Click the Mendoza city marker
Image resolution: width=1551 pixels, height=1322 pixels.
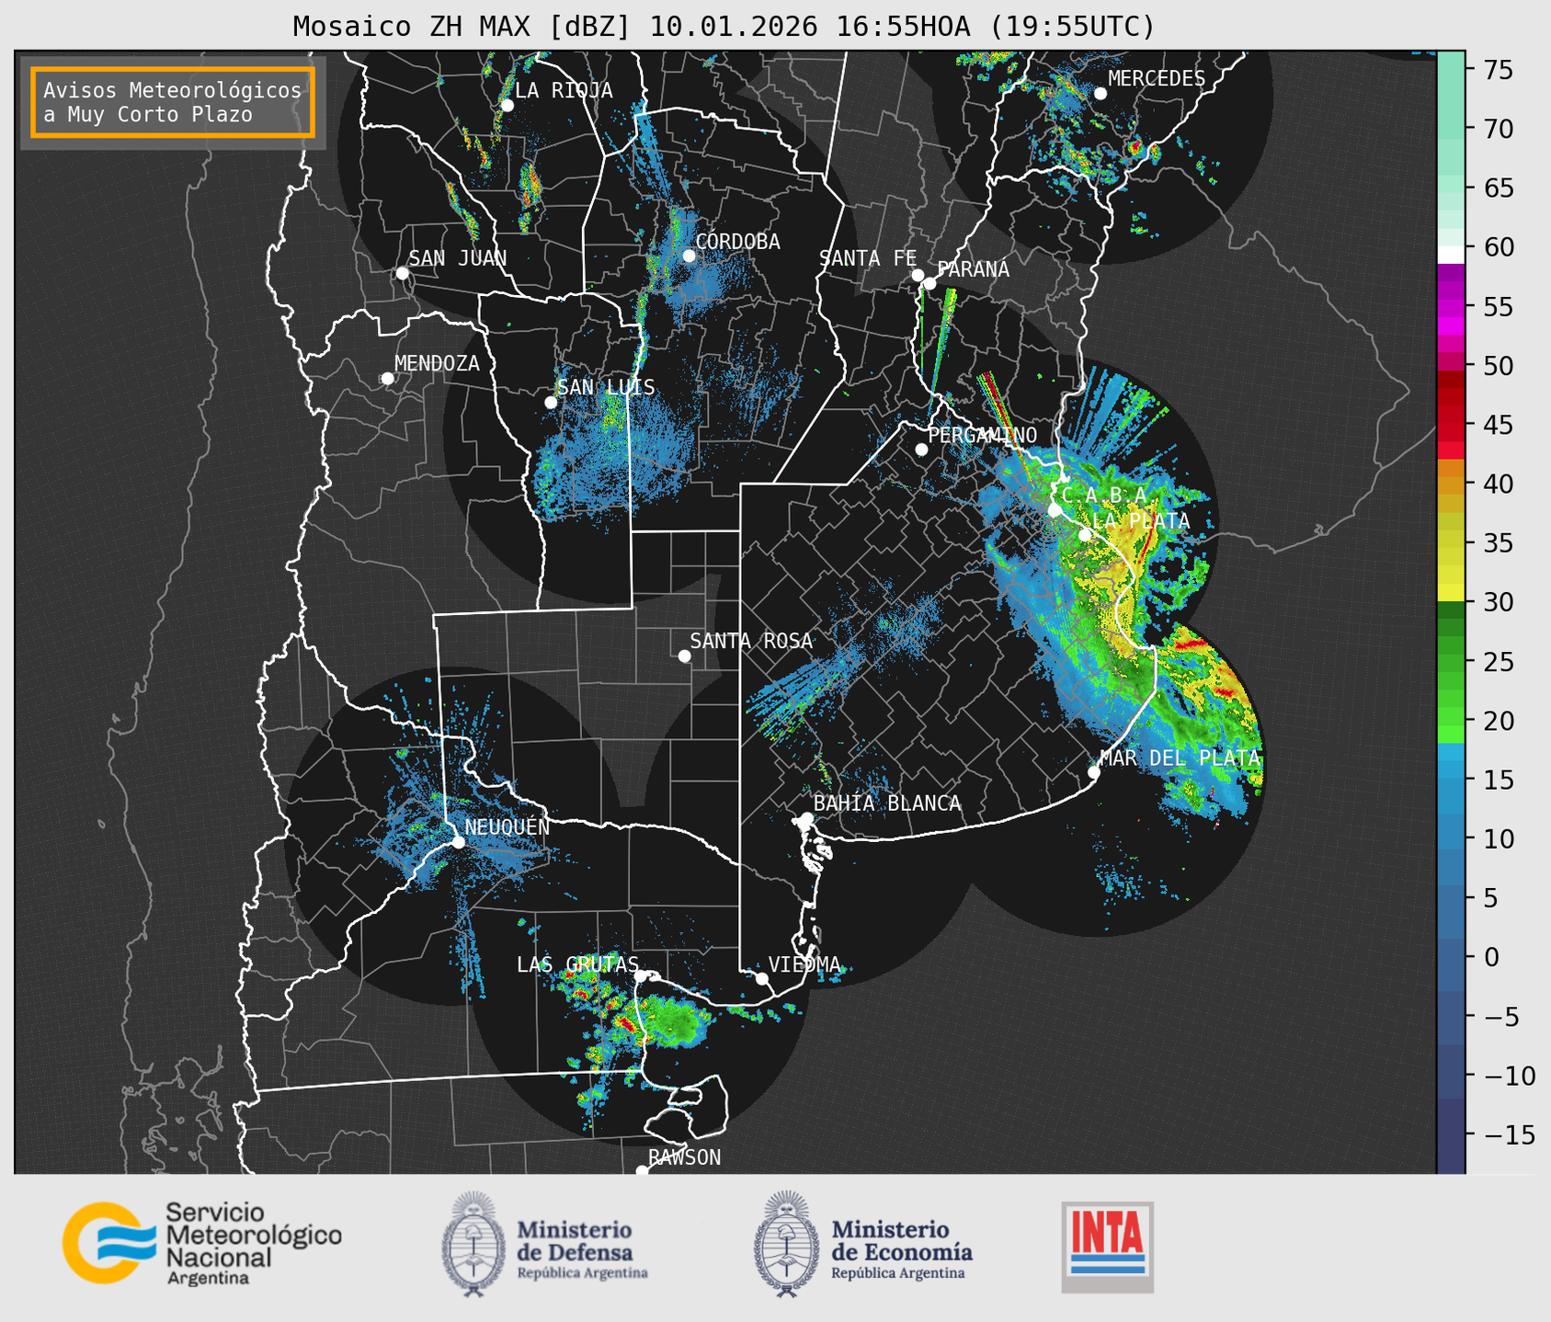click(x=387, y=379)
